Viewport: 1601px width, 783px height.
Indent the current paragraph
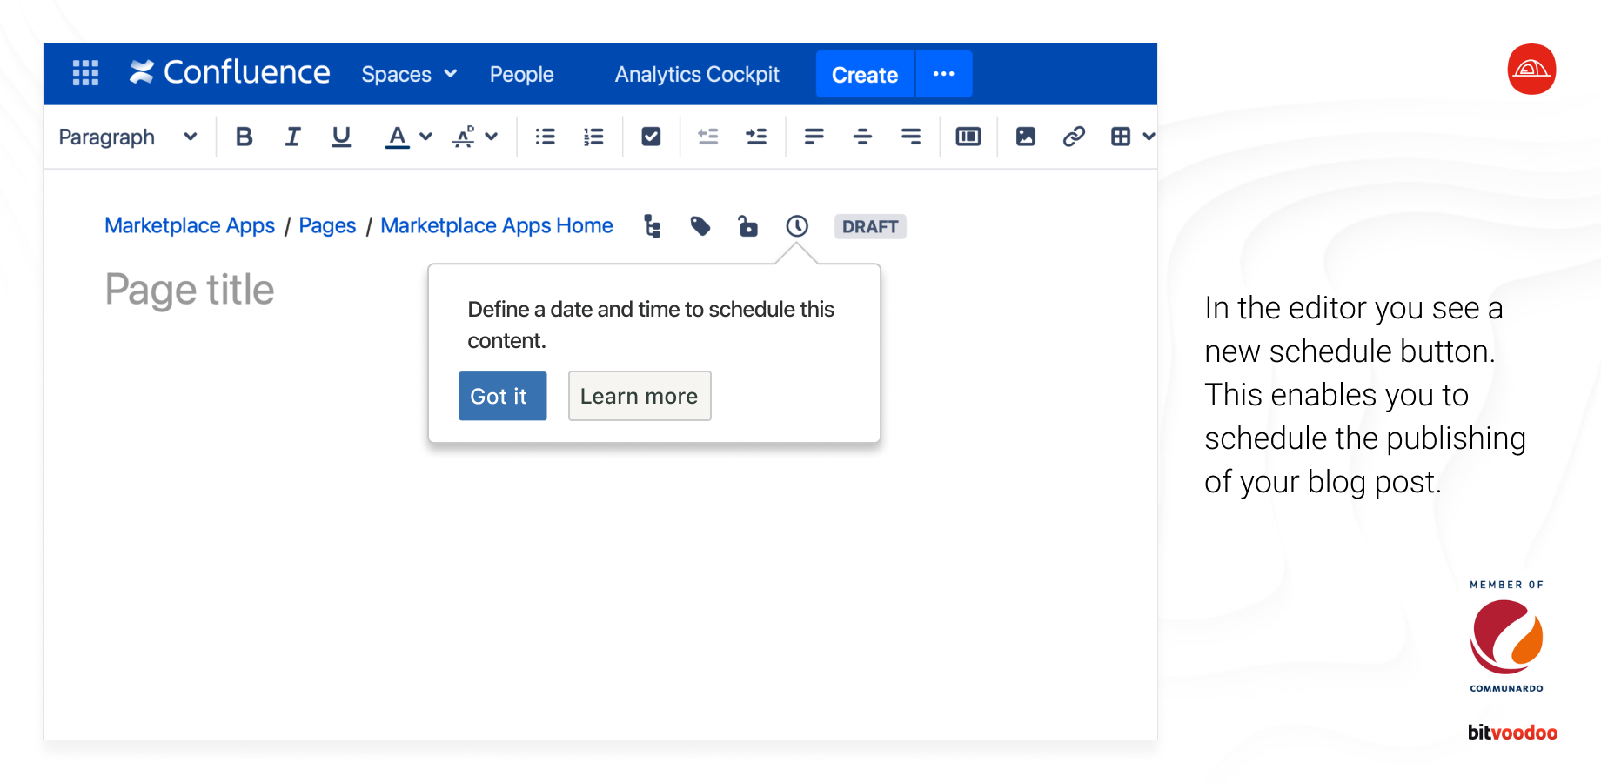(756, 137)
